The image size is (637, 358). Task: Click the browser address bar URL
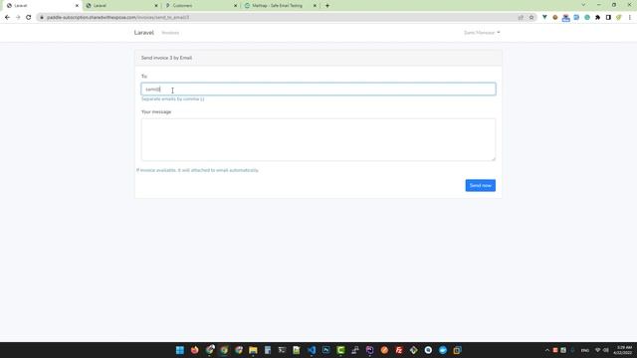[117, 18]
